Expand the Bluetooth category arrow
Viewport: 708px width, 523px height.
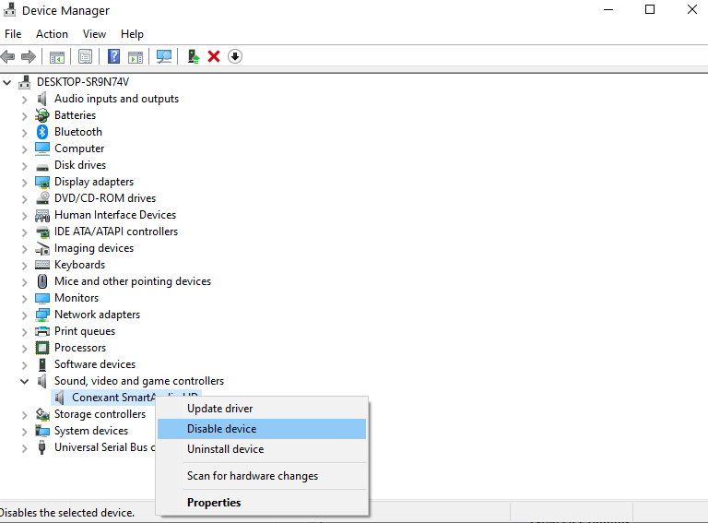click(24, 133)
